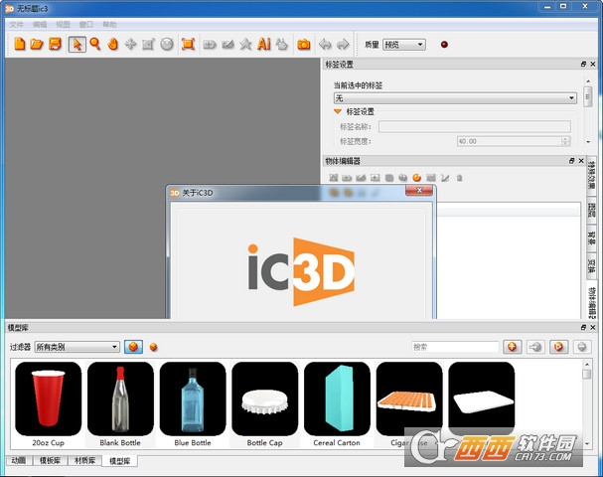603x477 pixels.
Task: Click the greyed rotate sphere tool
Action: pyautogui.click(x=167, y=45)
